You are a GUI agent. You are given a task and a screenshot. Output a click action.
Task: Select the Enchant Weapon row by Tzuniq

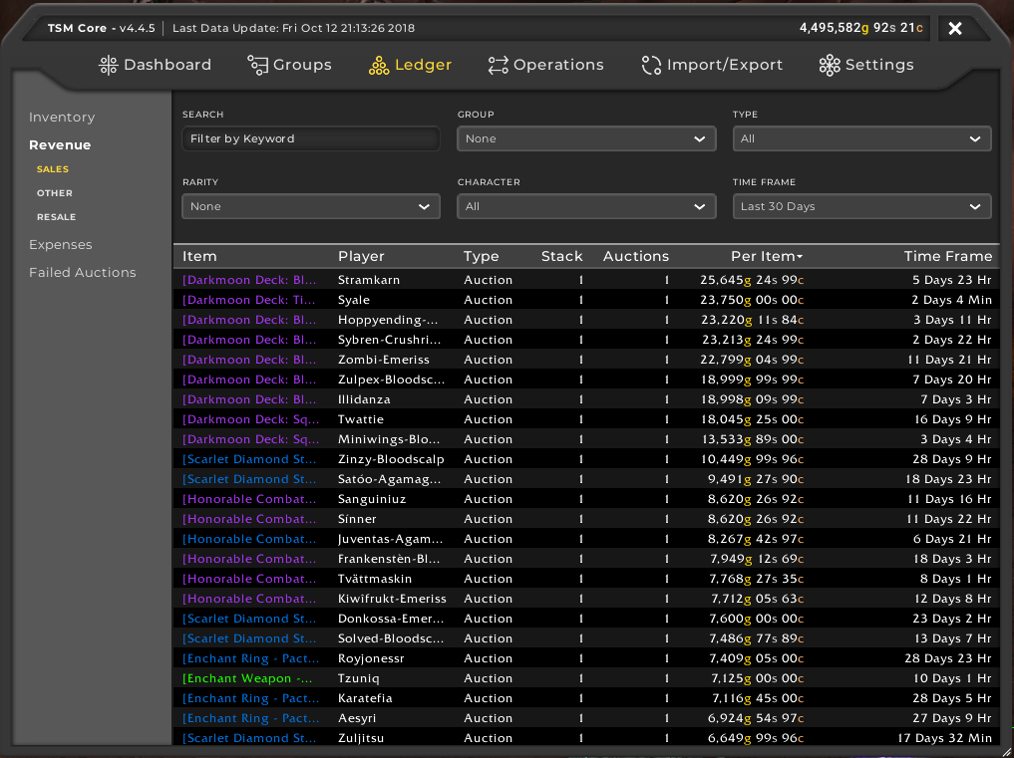click(x=585, y=678)
